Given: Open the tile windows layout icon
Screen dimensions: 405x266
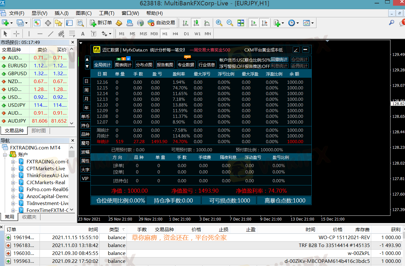Looking at the screenshot, I should pyautogui.click(x=241, y=23).
